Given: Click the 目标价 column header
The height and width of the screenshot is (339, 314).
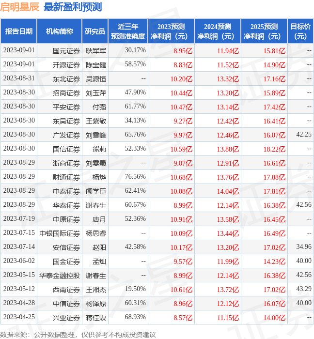Looking at the screenshot, I should coord(300,31).
